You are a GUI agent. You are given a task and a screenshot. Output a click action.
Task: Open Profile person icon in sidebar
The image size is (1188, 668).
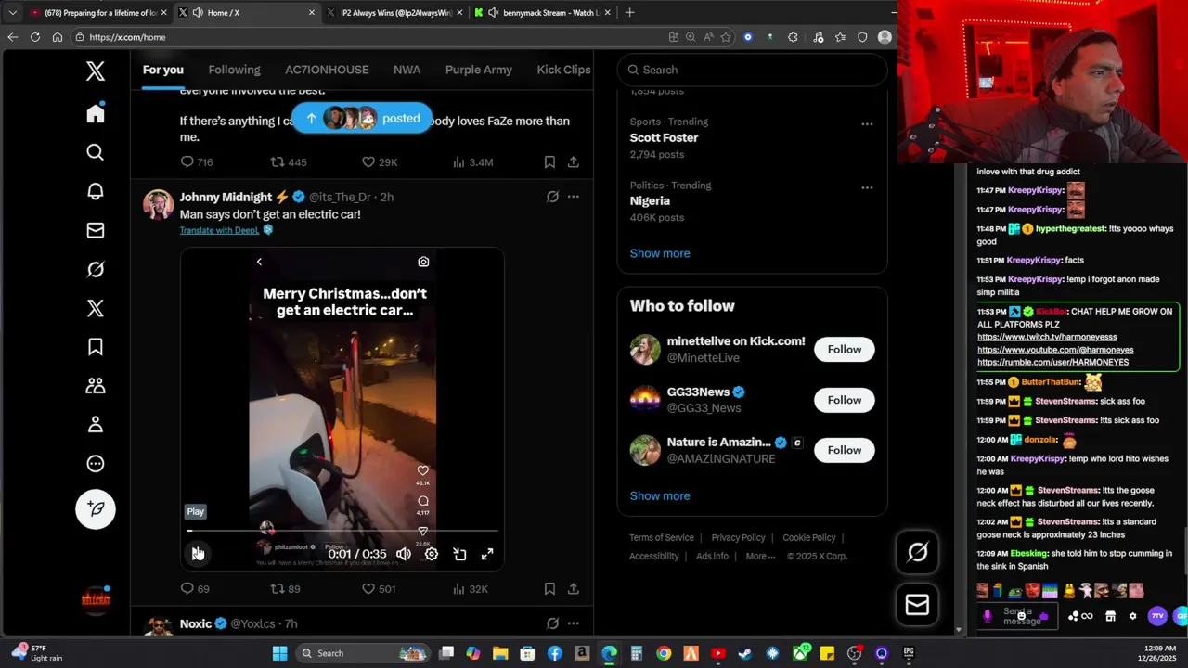(96, 425)
